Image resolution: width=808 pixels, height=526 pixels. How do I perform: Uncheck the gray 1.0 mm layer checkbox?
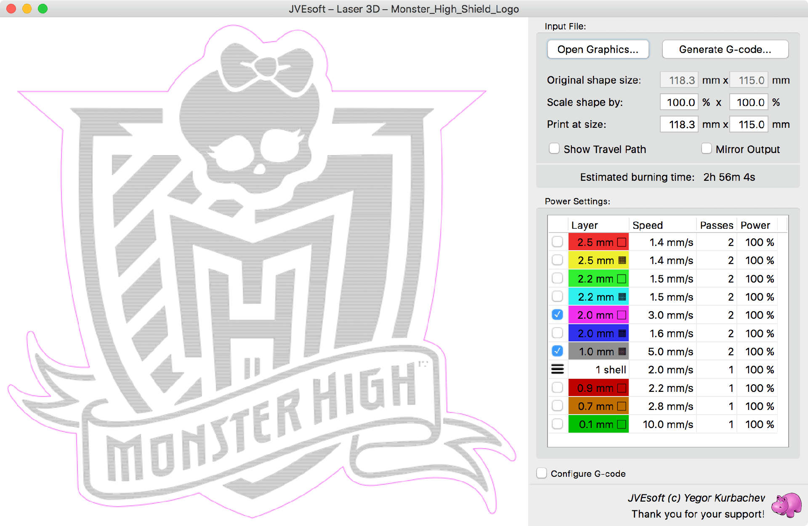(557, 351)
